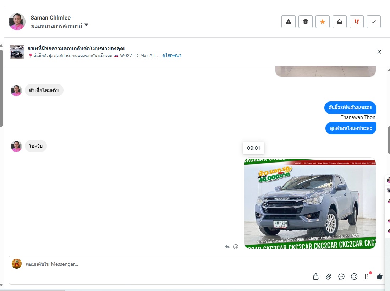The height and width of the screenshot is (291, 390).
Task: Open emoji picker in composer
Action: pyautogui.click(x=354, y=276)
